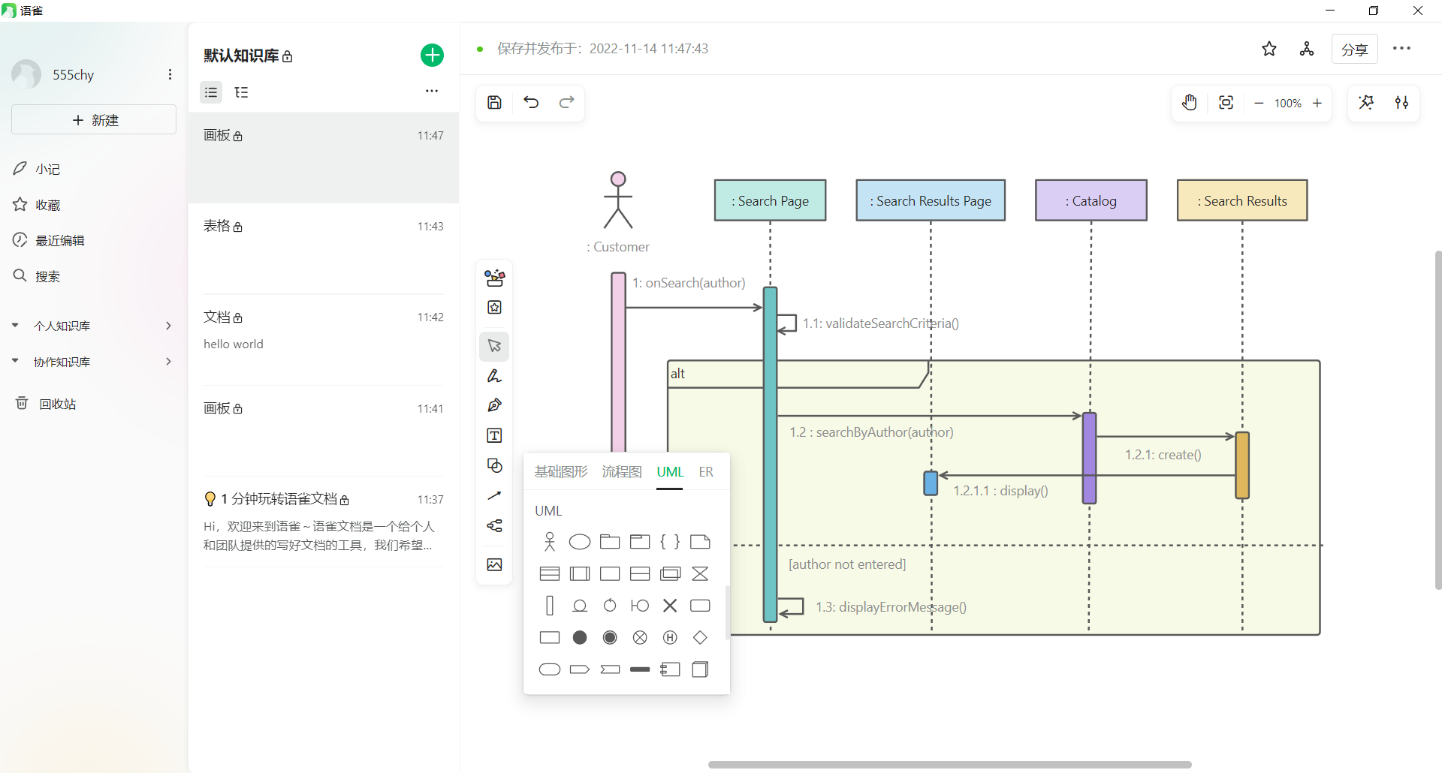
Task: Undo the last canvas action
Action: pyautogui.click(x=531, y=103)
